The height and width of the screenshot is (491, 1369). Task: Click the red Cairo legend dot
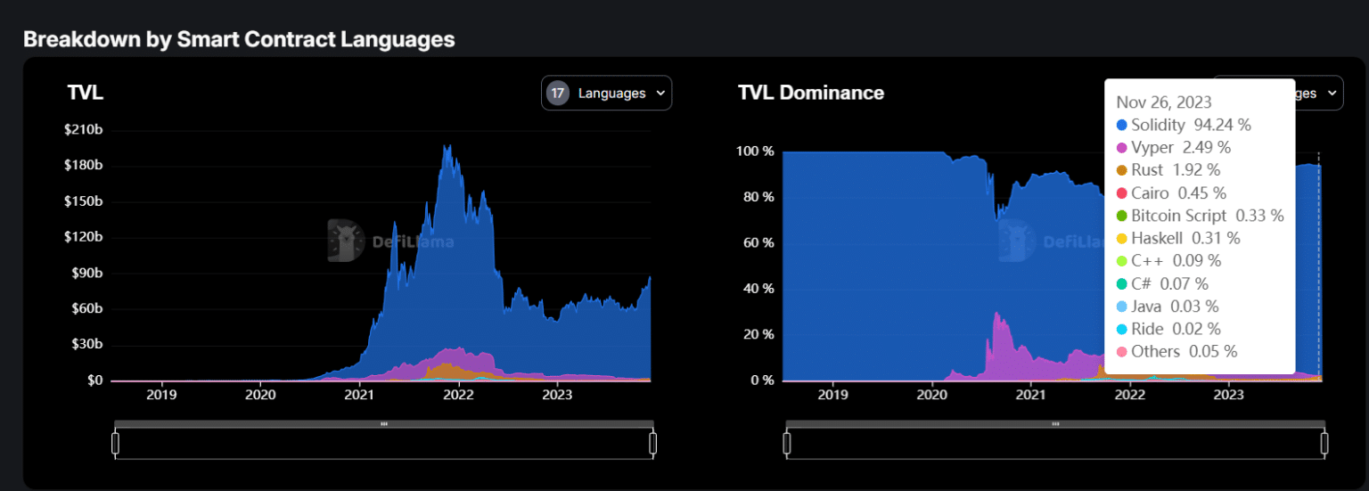pos(1122,193)
